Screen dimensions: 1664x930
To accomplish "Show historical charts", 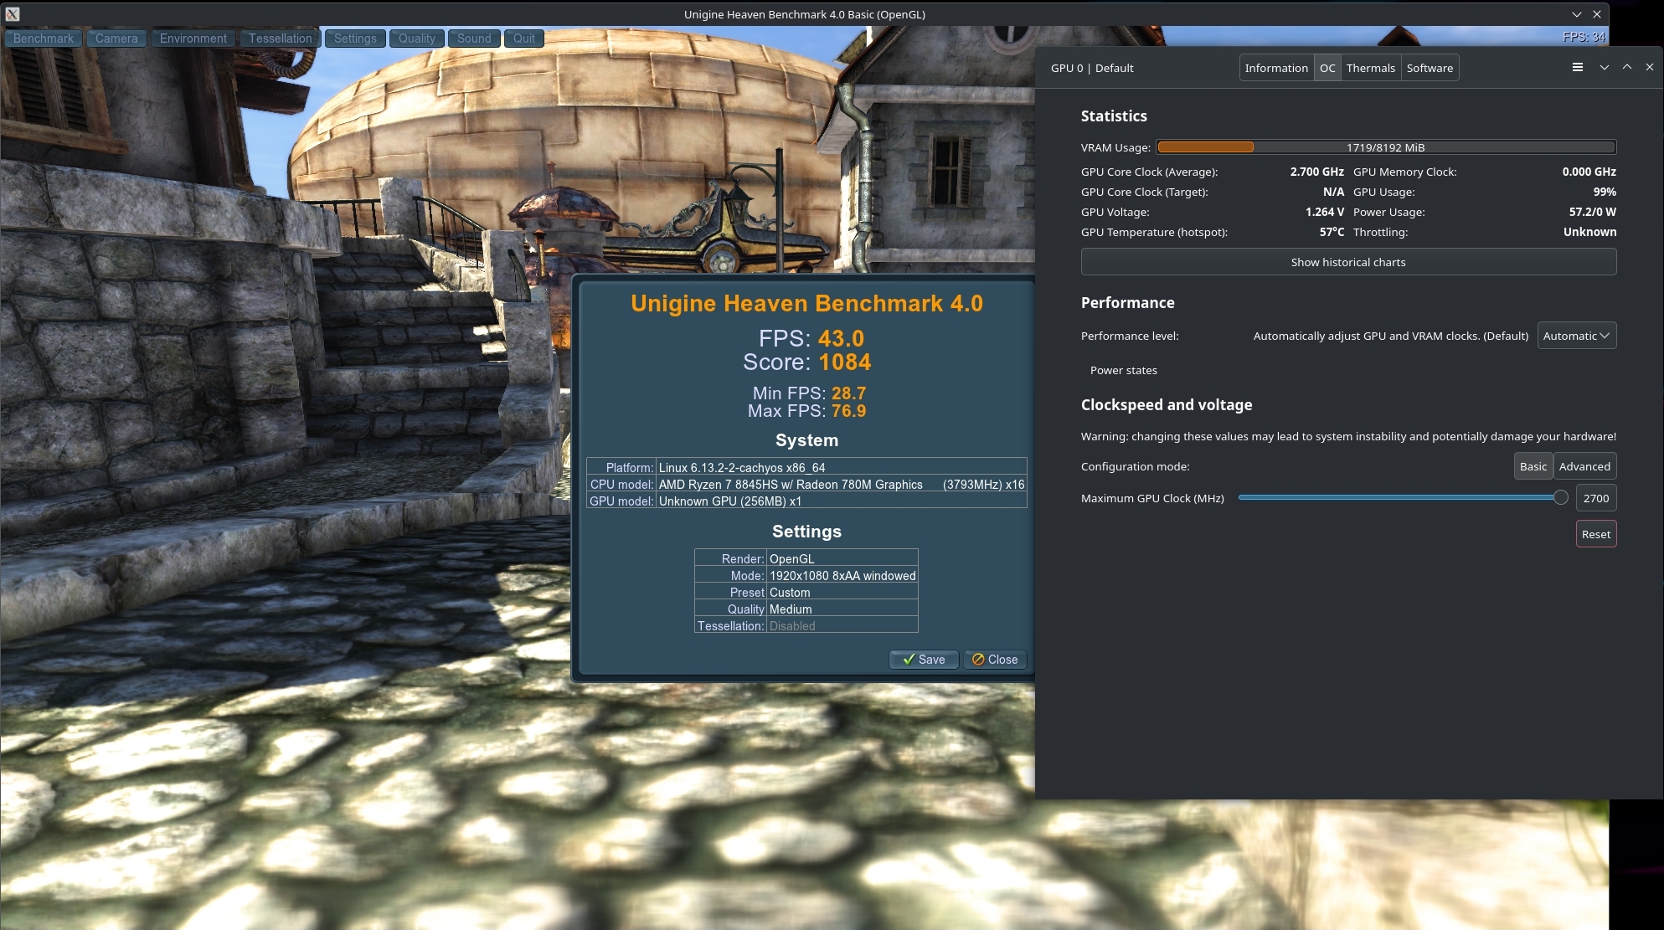I will pos(1347,262).
